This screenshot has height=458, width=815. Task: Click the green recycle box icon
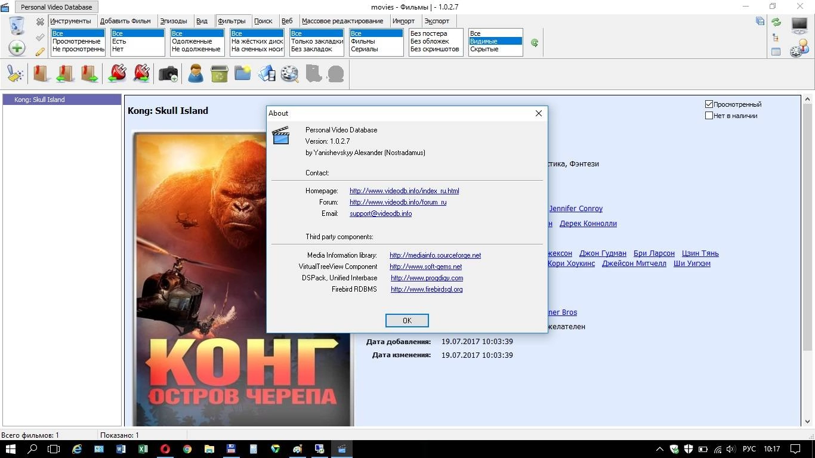pyautogui.click(x=219, y=74)
